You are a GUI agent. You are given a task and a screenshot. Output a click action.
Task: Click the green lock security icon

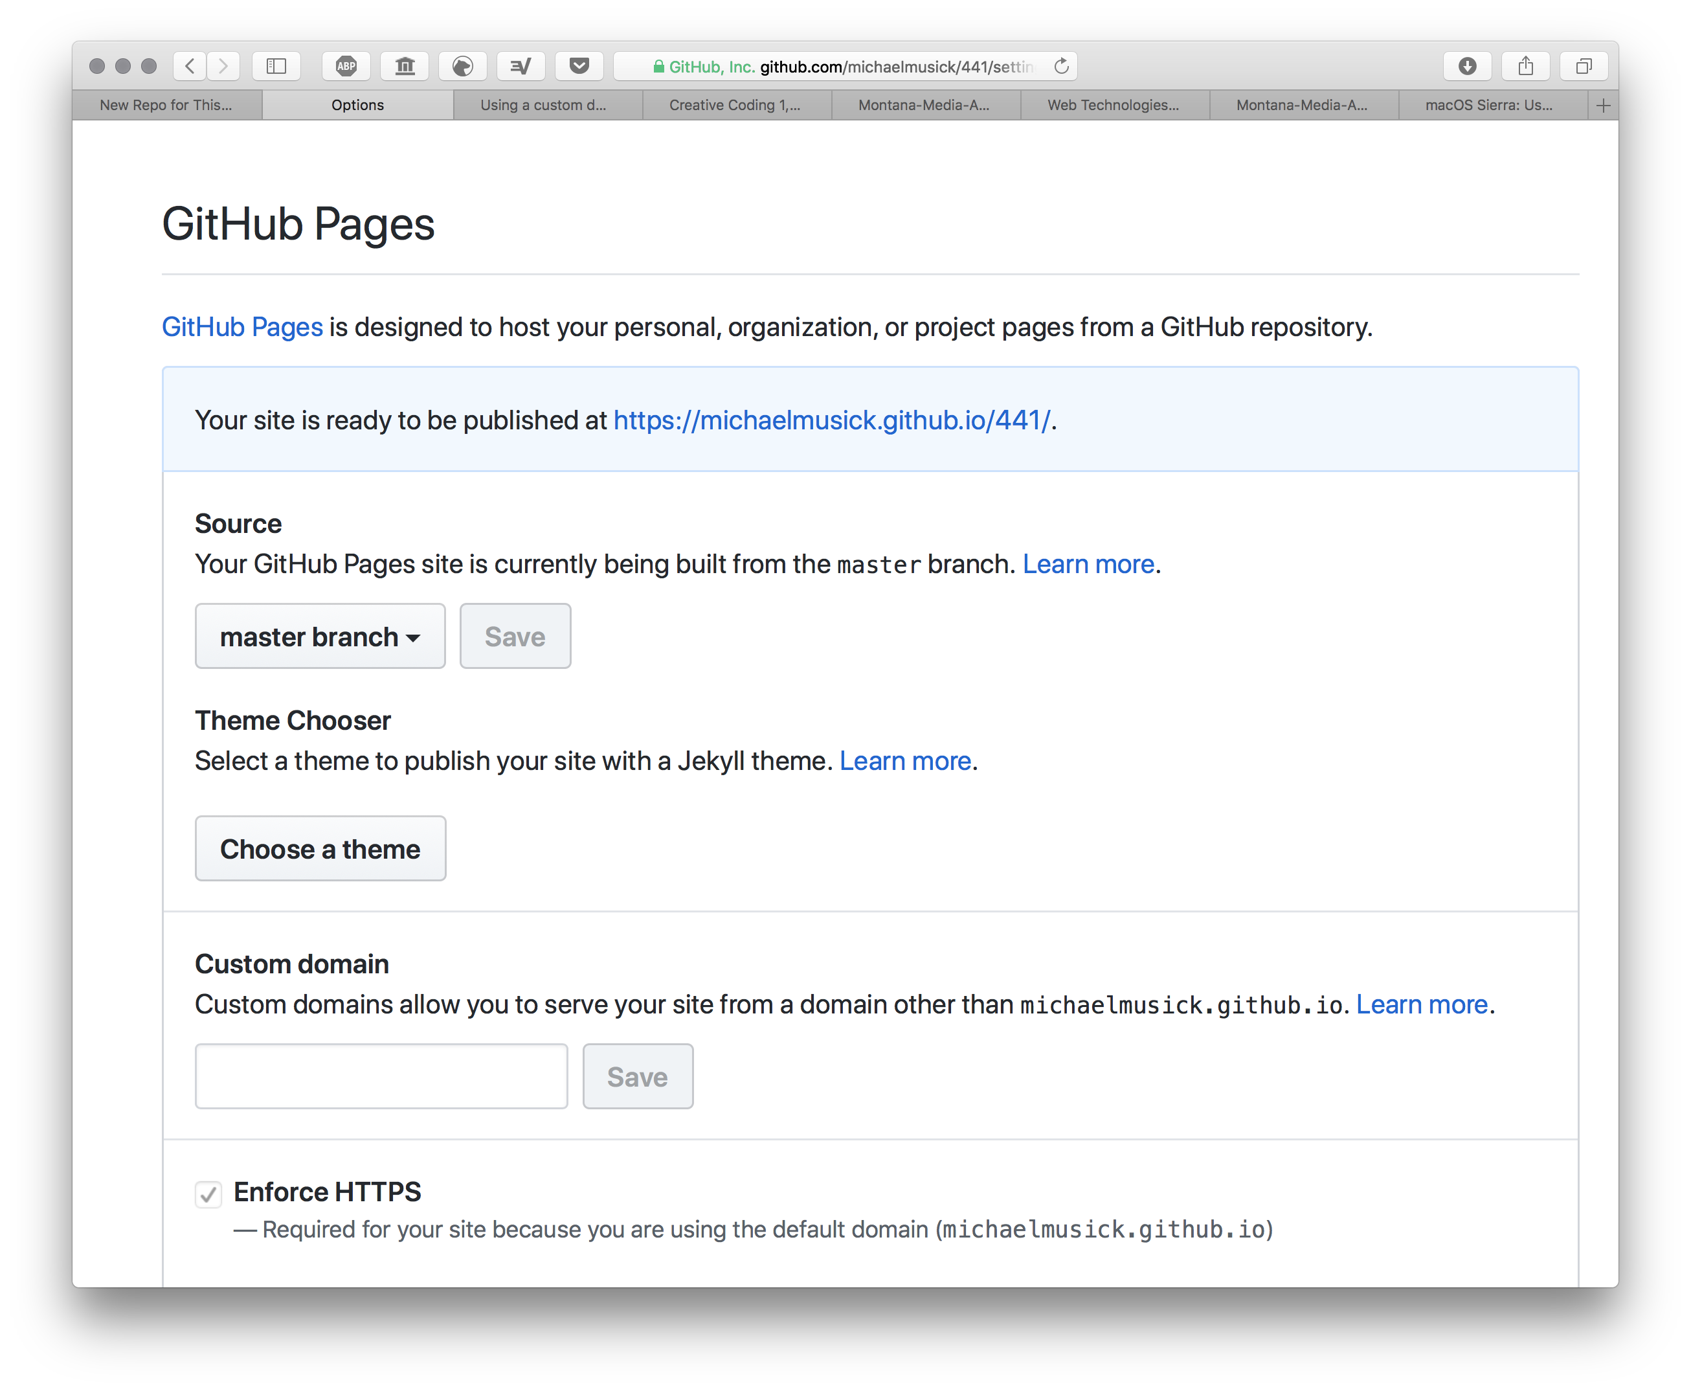coord(658,67)
